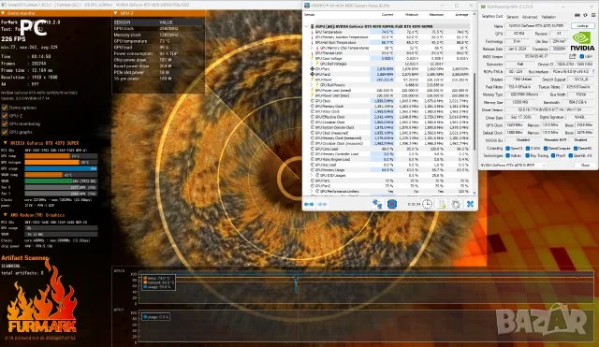This screenshot has width=599, height=347.
Task: Click HWiNFO clock timer icon
Action: (427, 204)
